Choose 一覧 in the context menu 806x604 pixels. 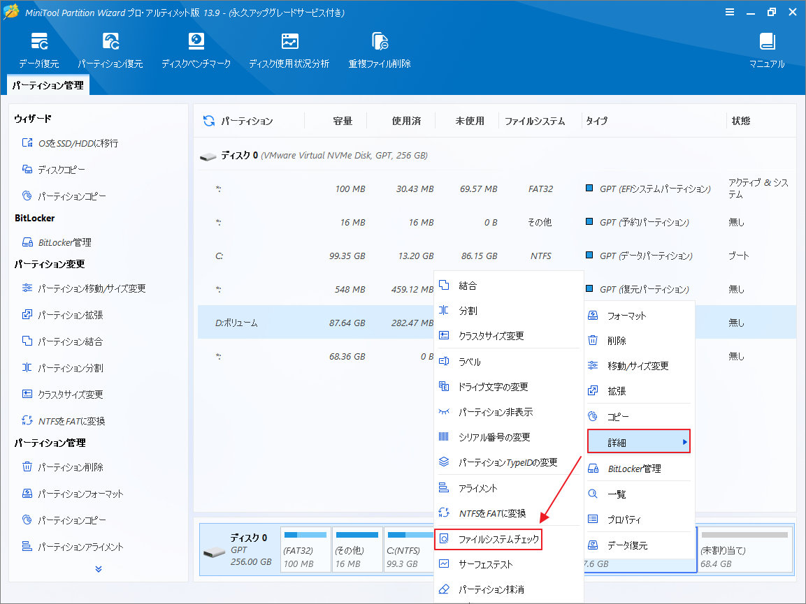point(639,494)
